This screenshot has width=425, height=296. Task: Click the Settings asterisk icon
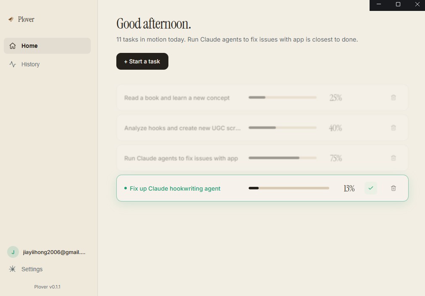13,269
